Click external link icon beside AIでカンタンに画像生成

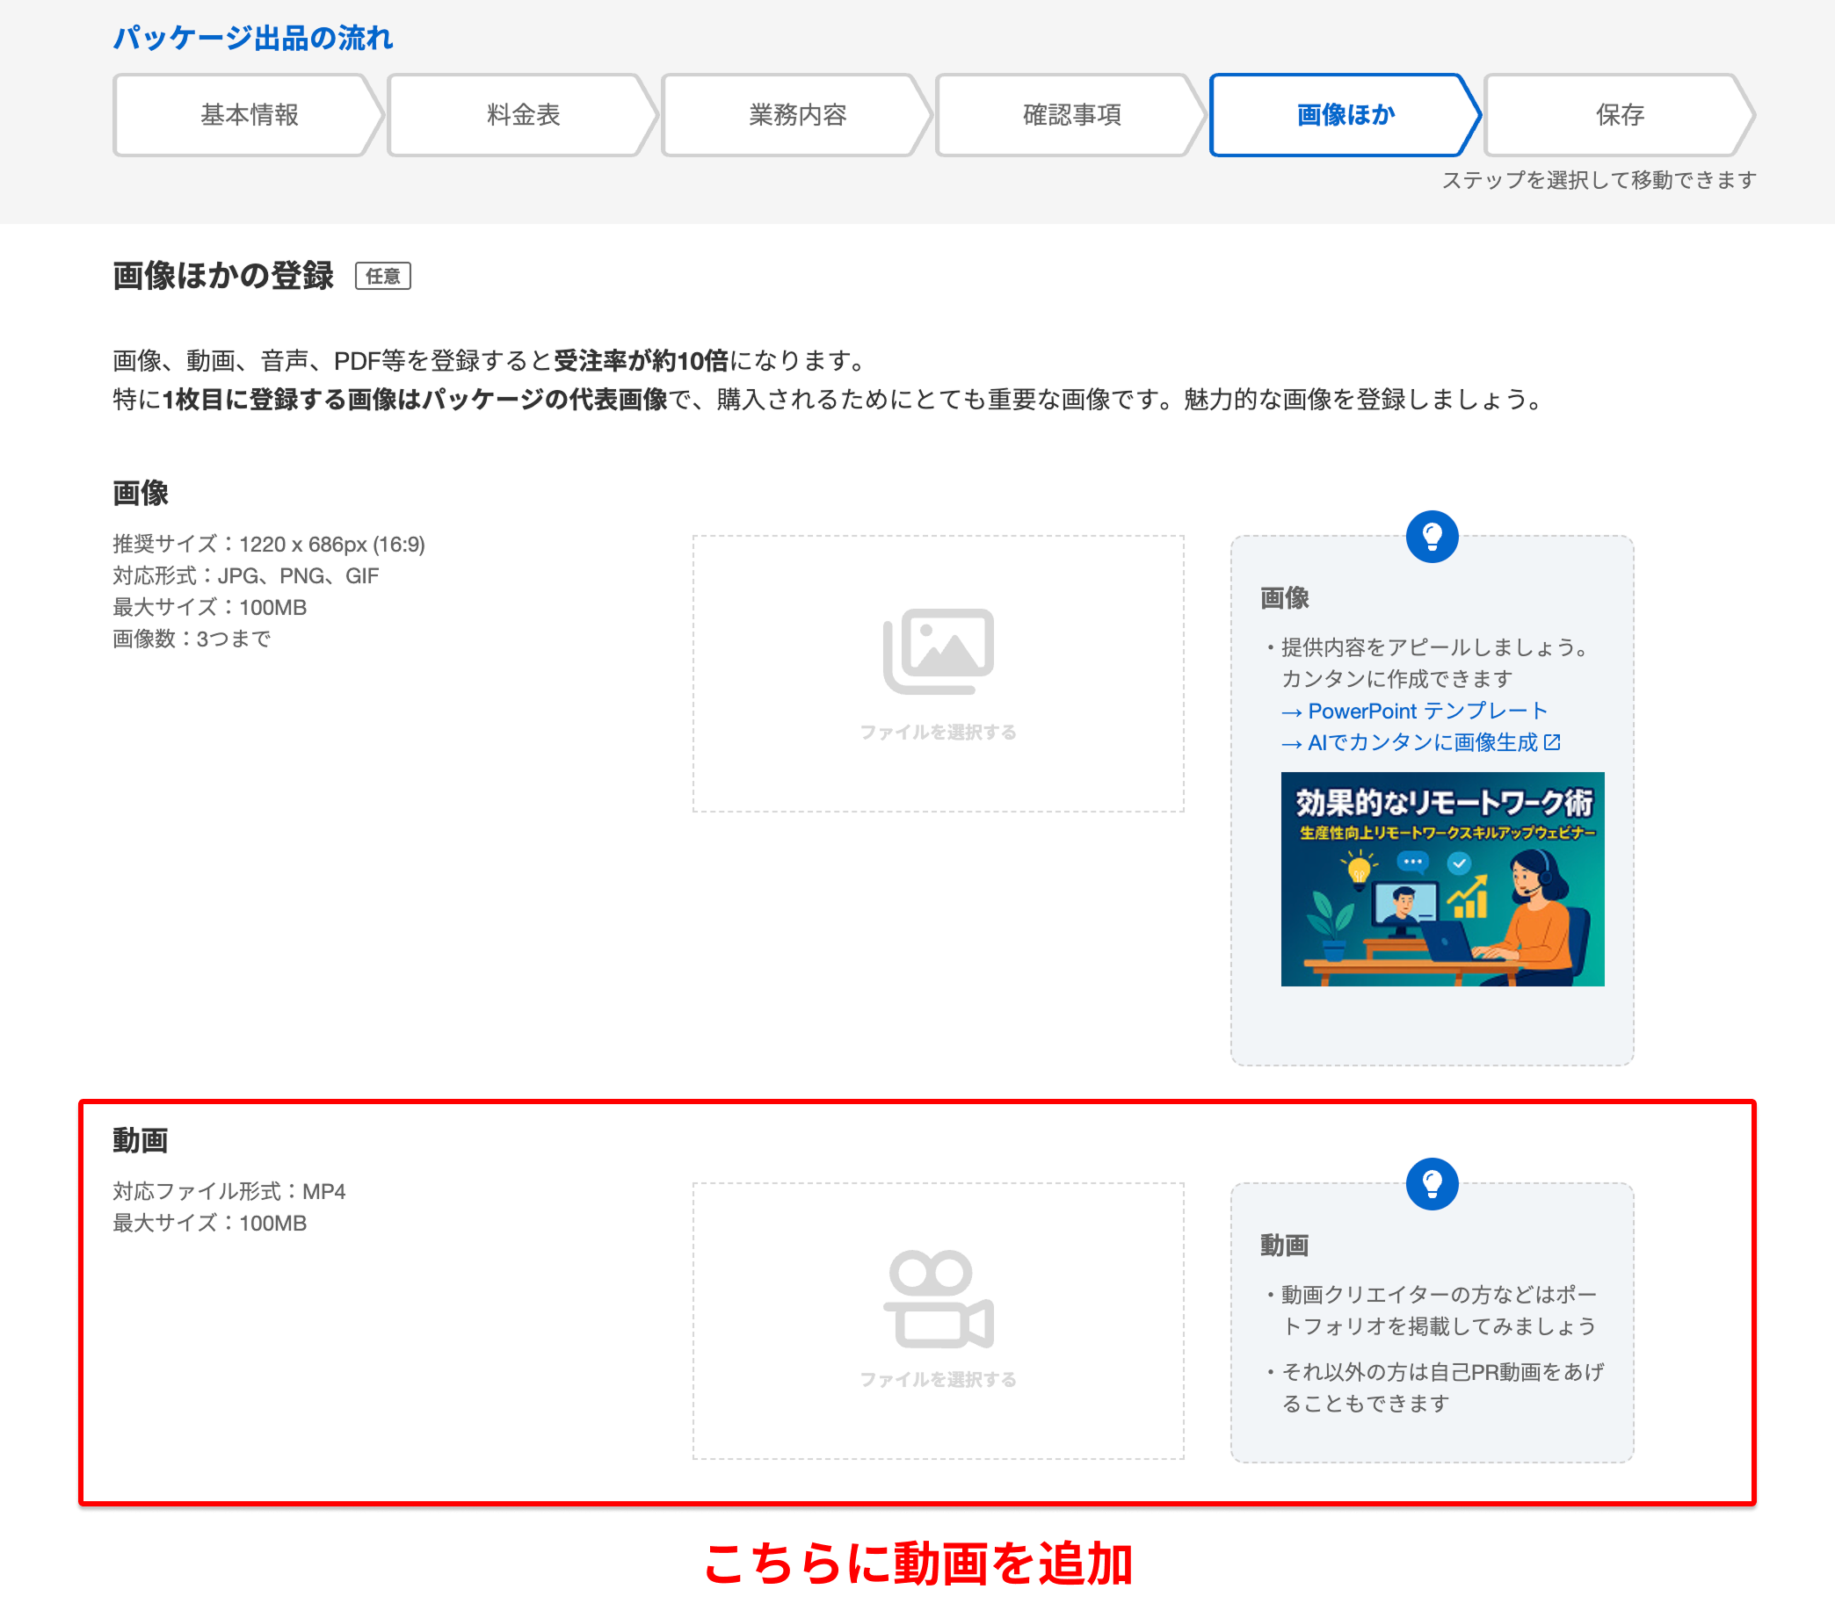1552,742
